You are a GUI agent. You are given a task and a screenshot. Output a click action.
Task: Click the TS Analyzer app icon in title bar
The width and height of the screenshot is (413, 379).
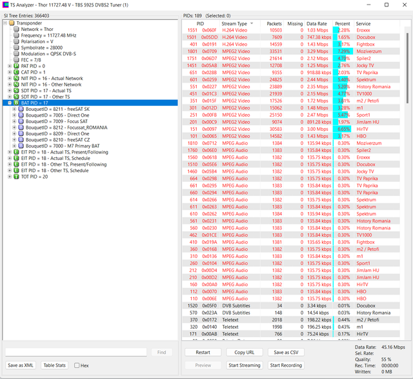(x=5, y=5)
